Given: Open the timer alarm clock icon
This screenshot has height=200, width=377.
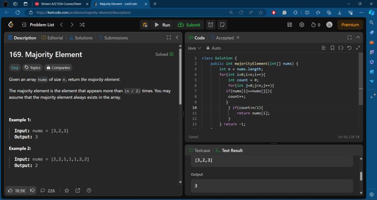Looking at the screenshot, I should (x=211, y=24).
